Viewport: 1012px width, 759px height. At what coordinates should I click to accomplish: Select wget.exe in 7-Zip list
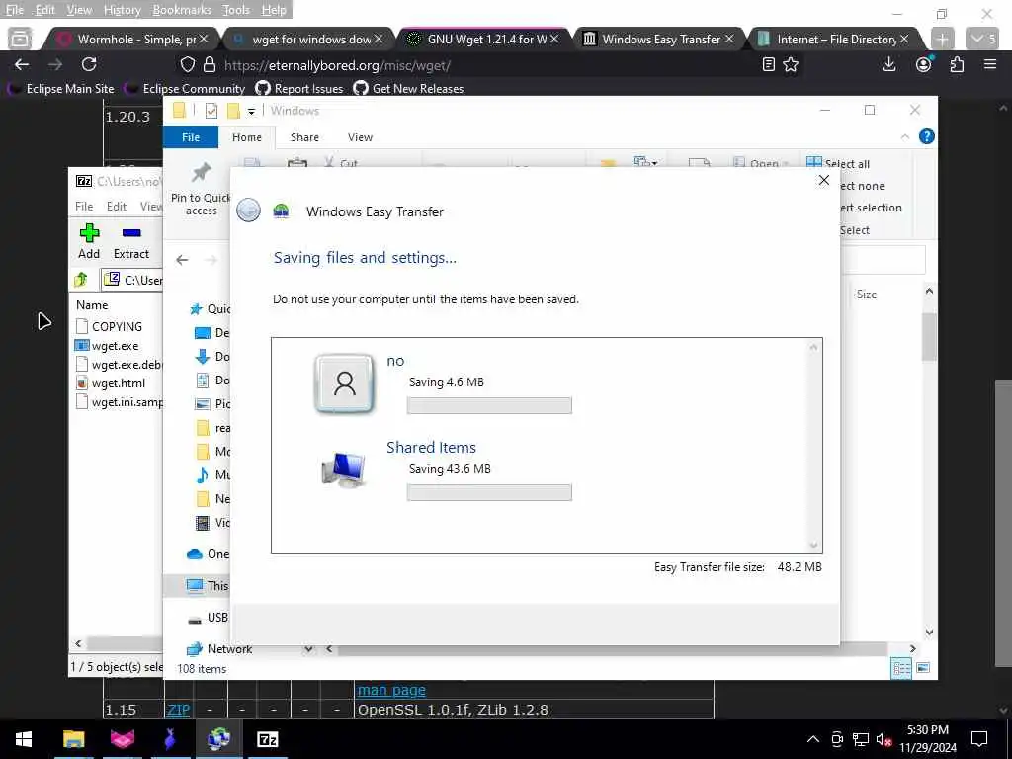pyautogui.click(x=115, y=346)
